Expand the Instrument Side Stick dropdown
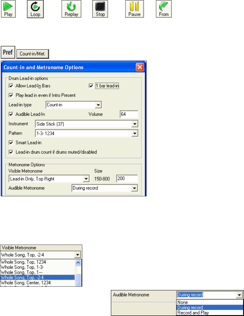Image resolution: width=244 pixels, height=316 pixels. [135, 124]
